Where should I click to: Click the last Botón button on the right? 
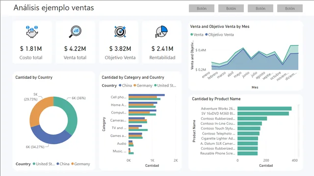tap(290, 8)
